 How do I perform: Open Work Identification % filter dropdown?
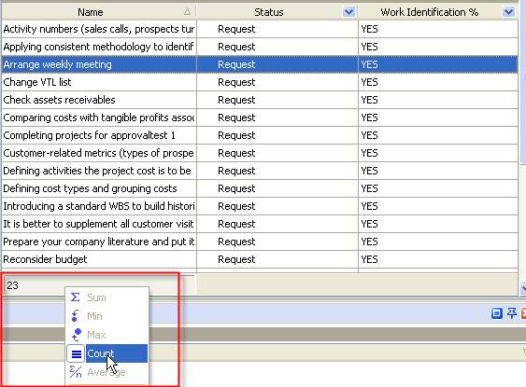point(508,12)
